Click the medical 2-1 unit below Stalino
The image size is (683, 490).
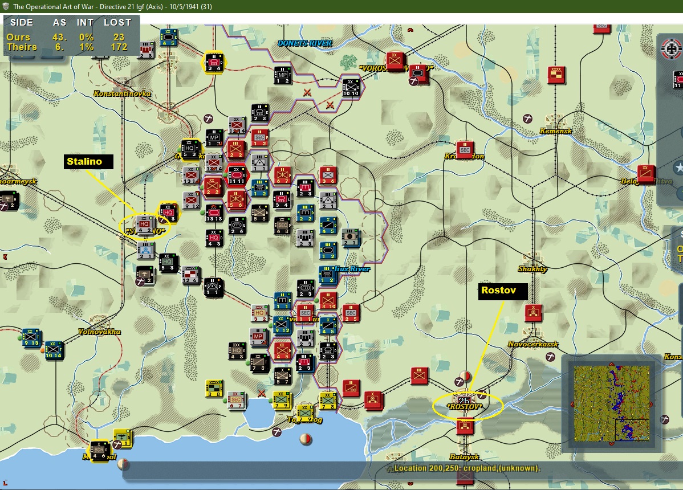[145, 251]
